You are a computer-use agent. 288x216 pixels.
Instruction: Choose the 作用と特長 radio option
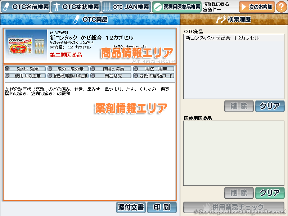pos(111,69)
